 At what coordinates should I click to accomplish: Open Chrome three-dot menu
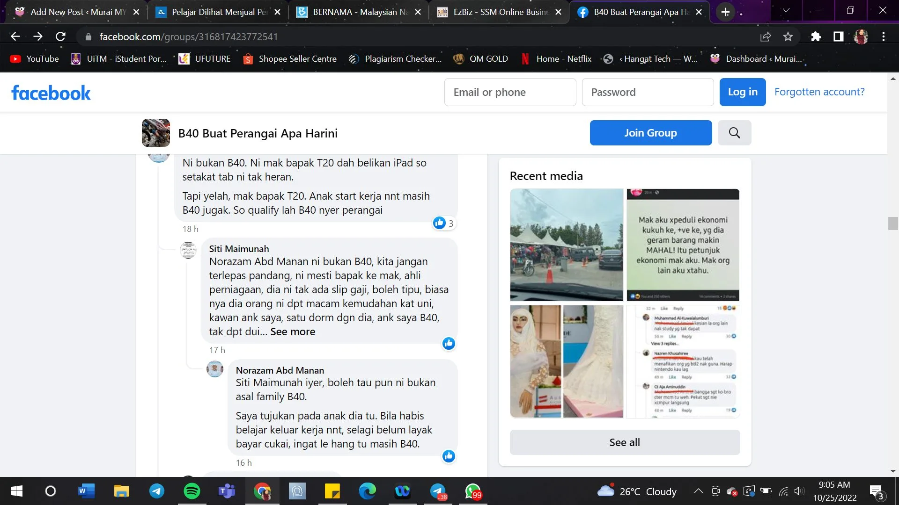click(884, 36)
